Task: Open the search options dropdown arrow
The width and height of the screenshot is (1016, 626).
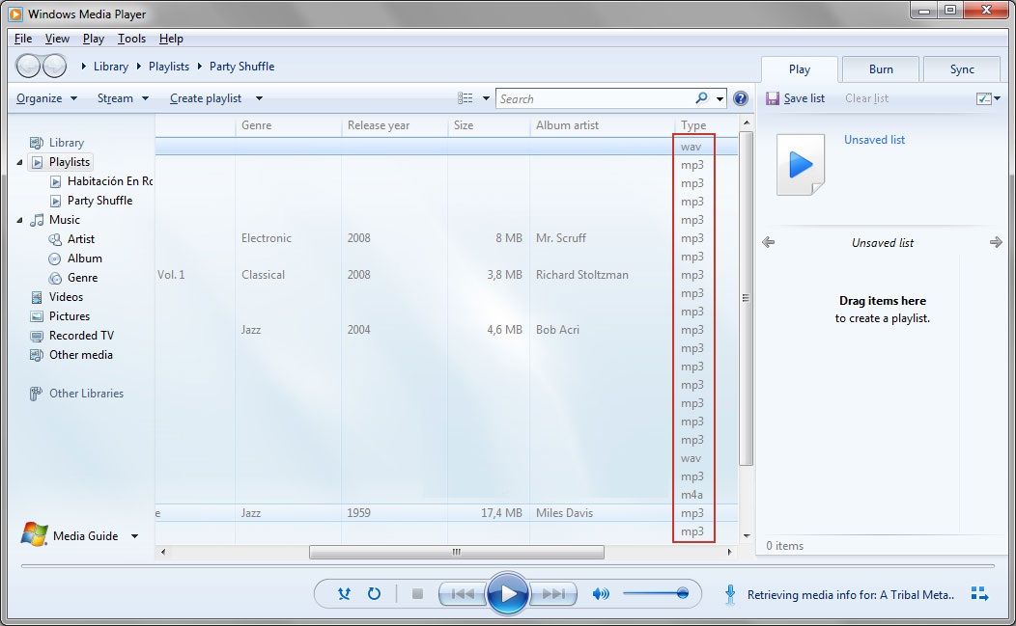Action: 720,99
